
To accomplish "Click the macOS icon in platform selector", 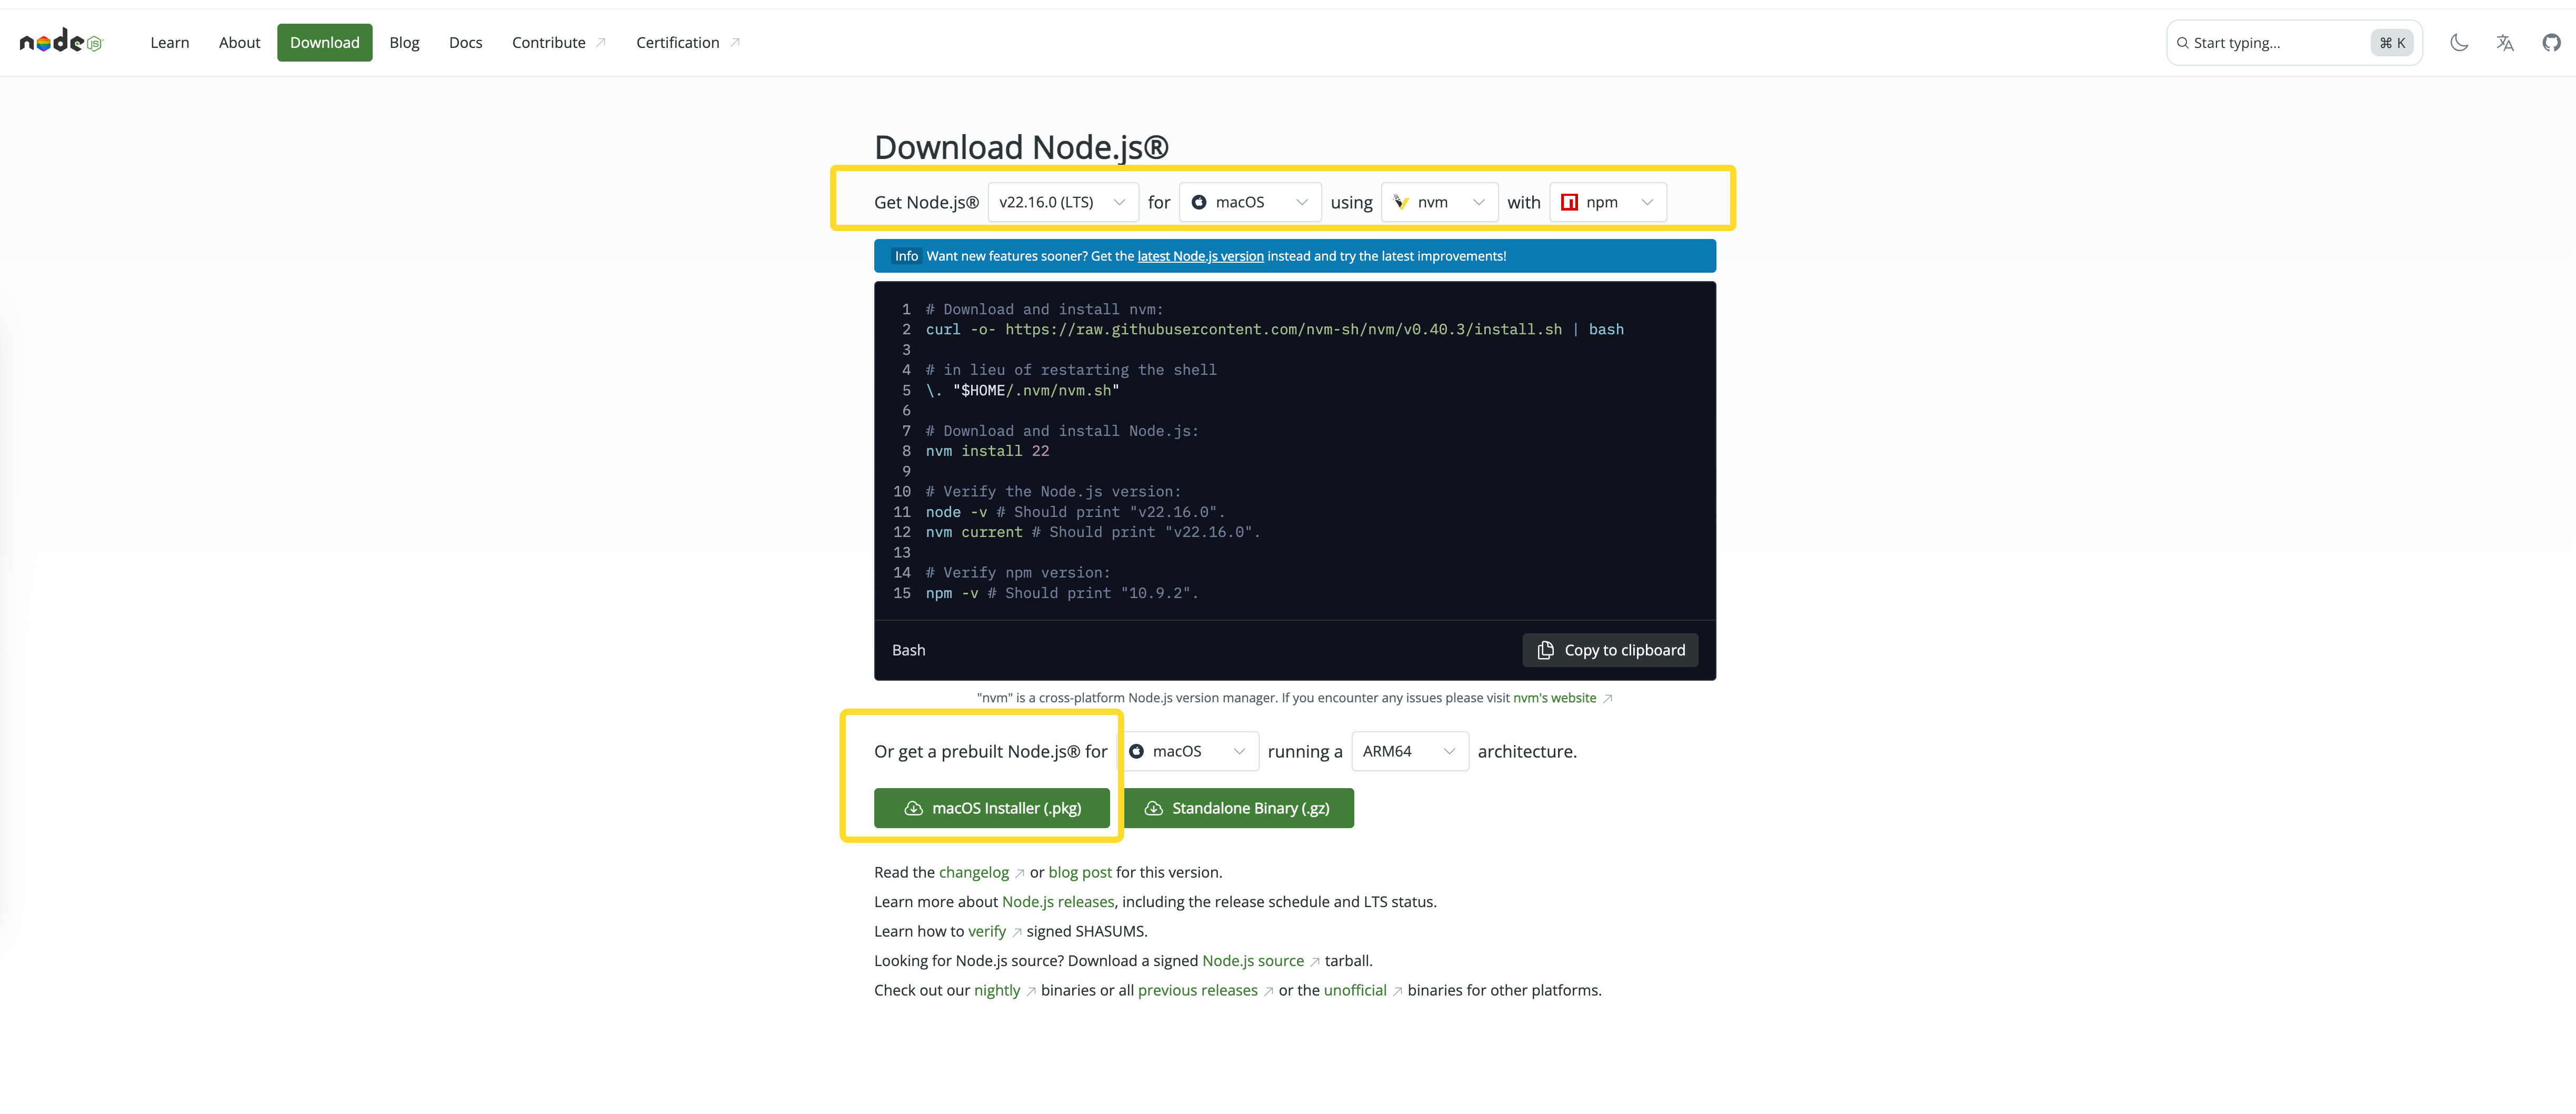I will 1198,202.
